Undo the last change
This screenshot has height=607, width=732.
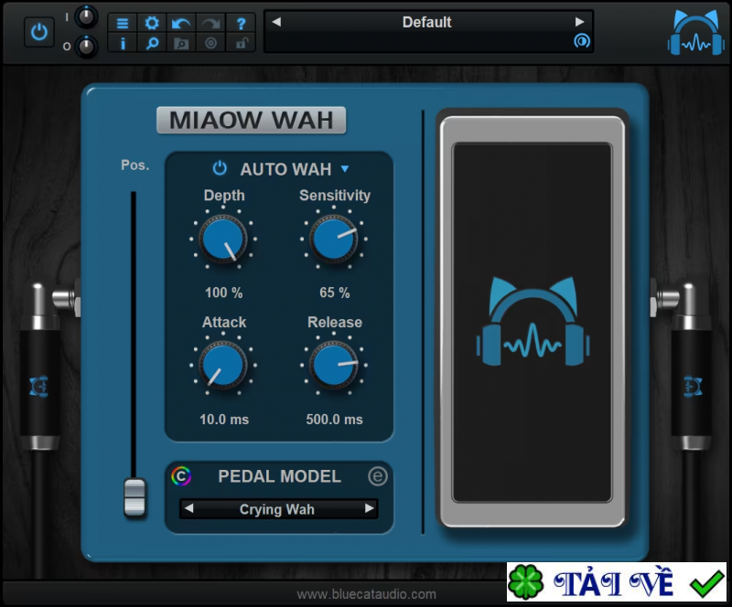pyautogui.click(x=181, y=23)
